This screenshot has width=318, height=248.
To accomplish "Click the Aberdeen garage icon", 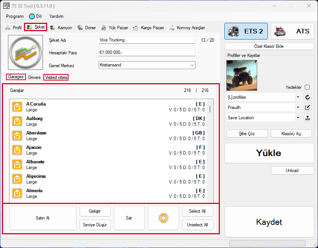I will click(17, 136).
